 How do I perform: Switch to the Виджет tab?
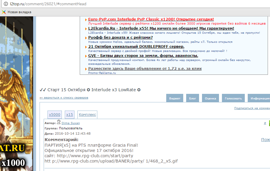pos(175,98)
